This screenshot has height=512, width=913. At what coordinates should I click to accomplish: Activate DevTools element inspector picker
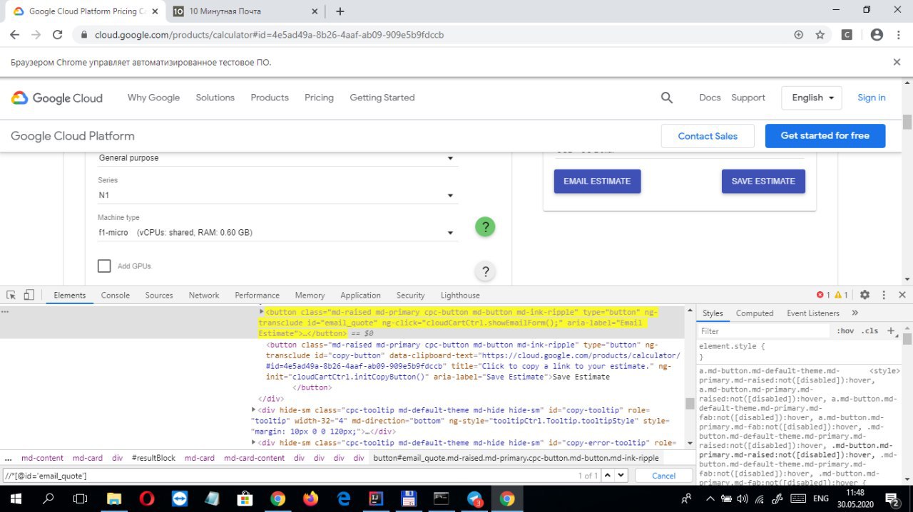11,295
